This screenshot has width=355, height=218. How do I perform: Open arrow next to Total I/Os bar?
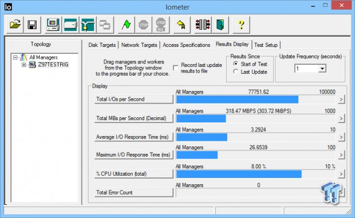click(341, 100)
